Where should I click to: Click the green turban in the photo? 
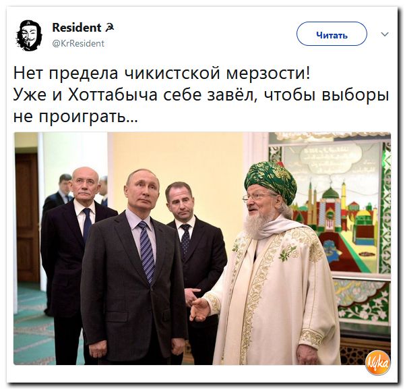click(271, 181)
